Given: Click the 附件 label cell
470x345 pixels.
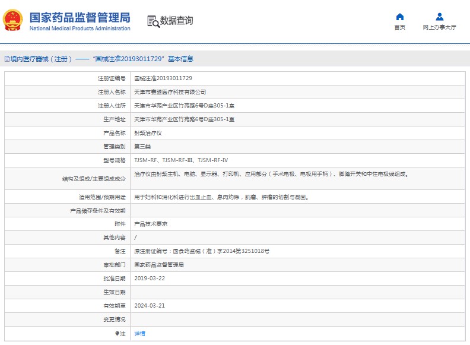Looking at the screenshot, I should [x=68, y=224].
